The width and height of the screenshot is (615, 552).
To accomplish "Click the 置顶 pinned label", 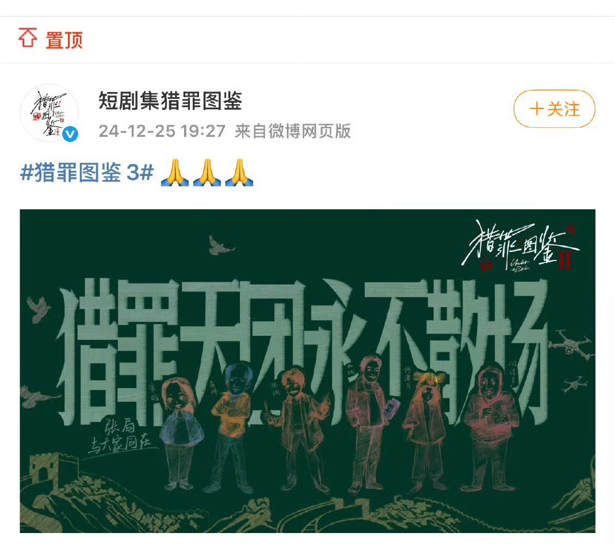I will click(x=64, y=40).
